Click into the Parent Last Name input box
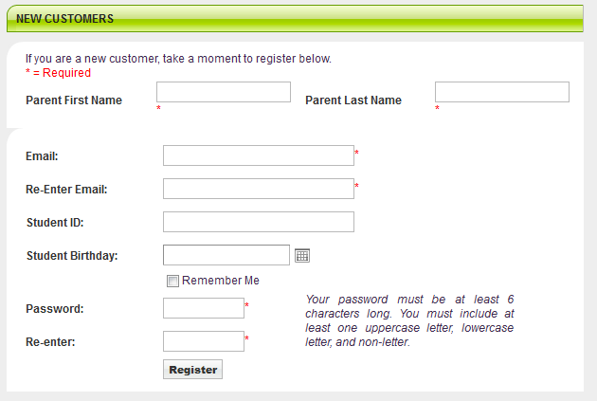 tap(502, 92)
